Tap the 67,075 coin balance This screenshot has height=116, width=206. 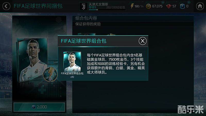(157, 6)
